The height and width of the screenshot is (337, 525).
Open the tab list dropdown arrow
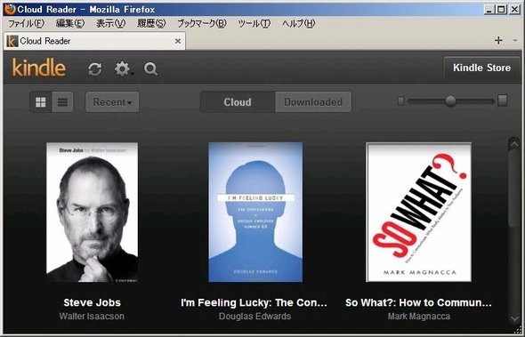click(515, 41)
